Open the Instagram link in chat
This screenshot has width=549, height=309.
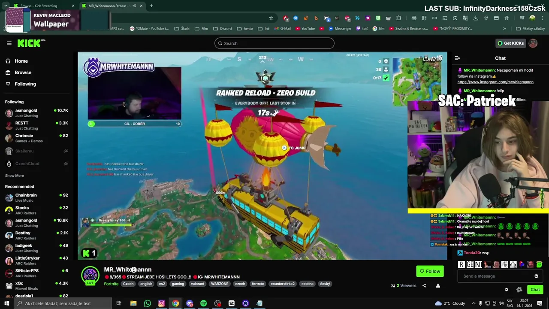(x=495, y=82)
